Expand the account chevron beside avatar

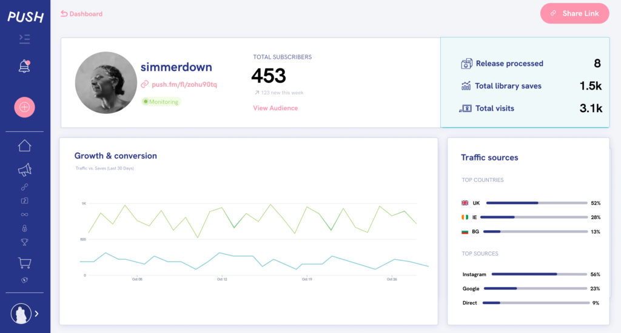coord(37,314)
